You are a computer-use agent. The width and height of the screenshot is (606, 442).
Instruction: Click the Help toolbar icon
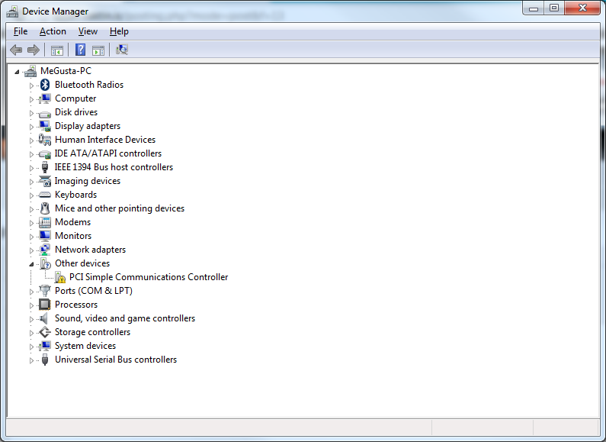80,50
